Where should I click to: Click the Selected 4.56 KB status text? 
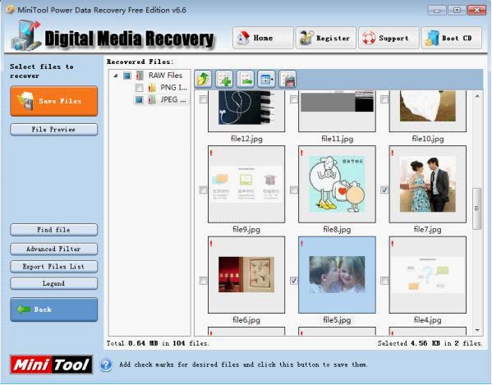point(430,343)
